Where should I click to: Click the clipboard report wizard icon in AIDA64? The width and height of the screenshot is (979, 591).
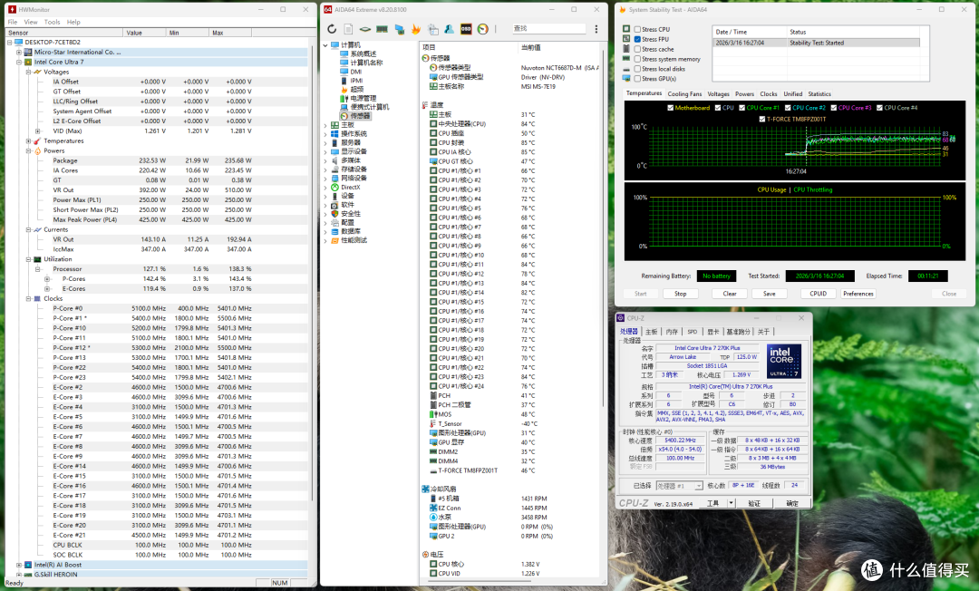(432, 29)
